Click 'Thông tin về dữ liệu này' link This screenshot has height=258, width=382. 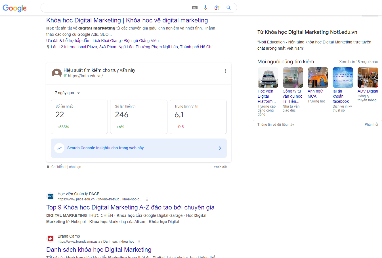click(276, 125)
